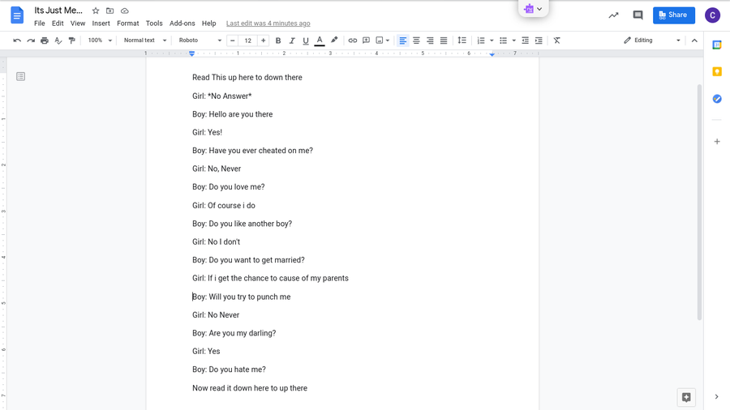This screenshot has width=730, height=410.
Task: Open the Tools menu
Action: tap(154, 23)
